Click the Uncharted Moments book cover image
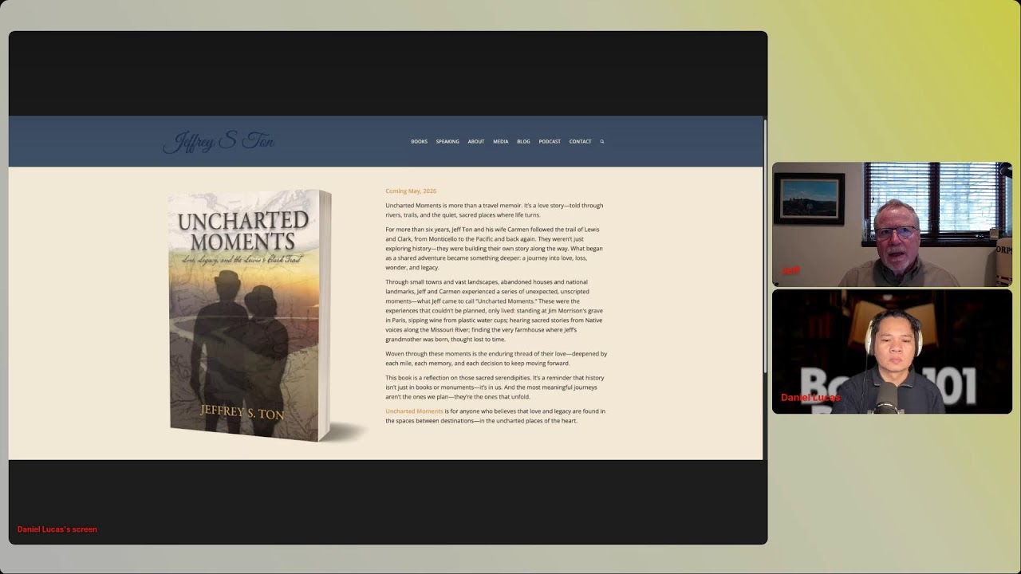Image resolution: width=1021 pixels, height=574 pixels. [251, 315]
